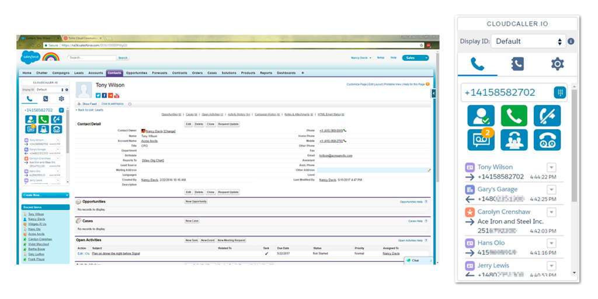
Task: Open the phone dialer tab in enlarged CloudCaller panel
Action: coord(477,64)
